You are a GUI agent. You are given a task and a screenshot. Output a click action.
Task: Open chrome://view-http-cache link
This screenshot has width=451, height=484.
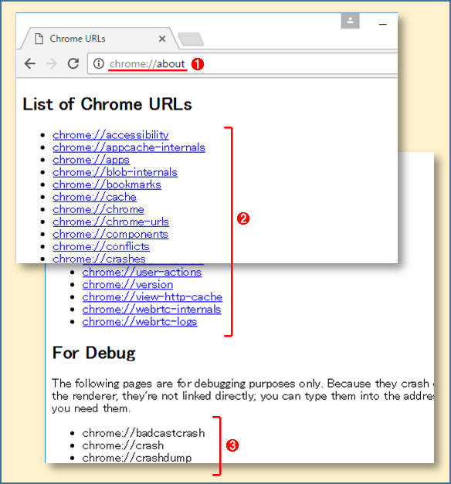152,297
